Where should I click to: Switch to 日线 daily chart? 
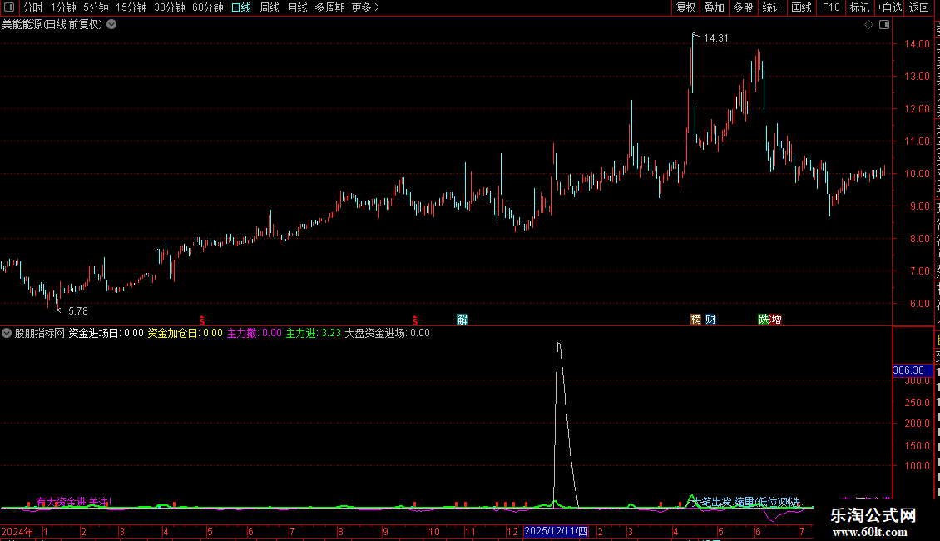pyautogui.click(x=241, y=7)
